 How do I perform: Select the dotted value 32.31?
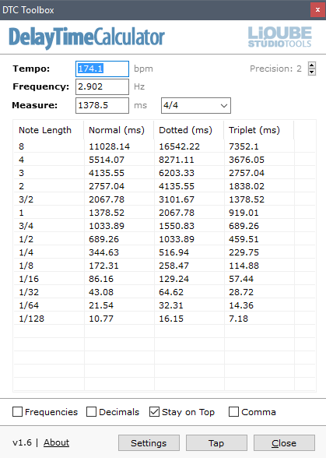click(171, 305)
